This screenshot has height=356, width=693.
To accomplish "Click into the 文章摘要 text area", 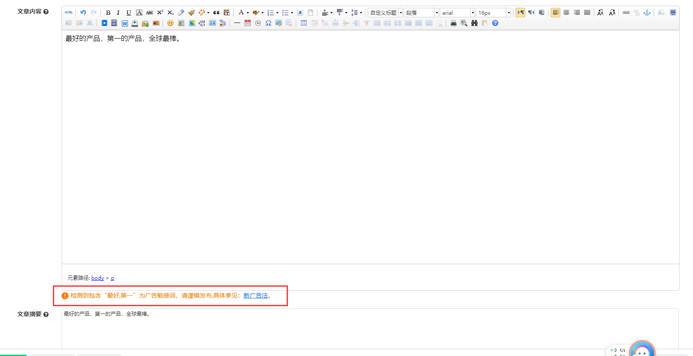I will pos(369,329).
